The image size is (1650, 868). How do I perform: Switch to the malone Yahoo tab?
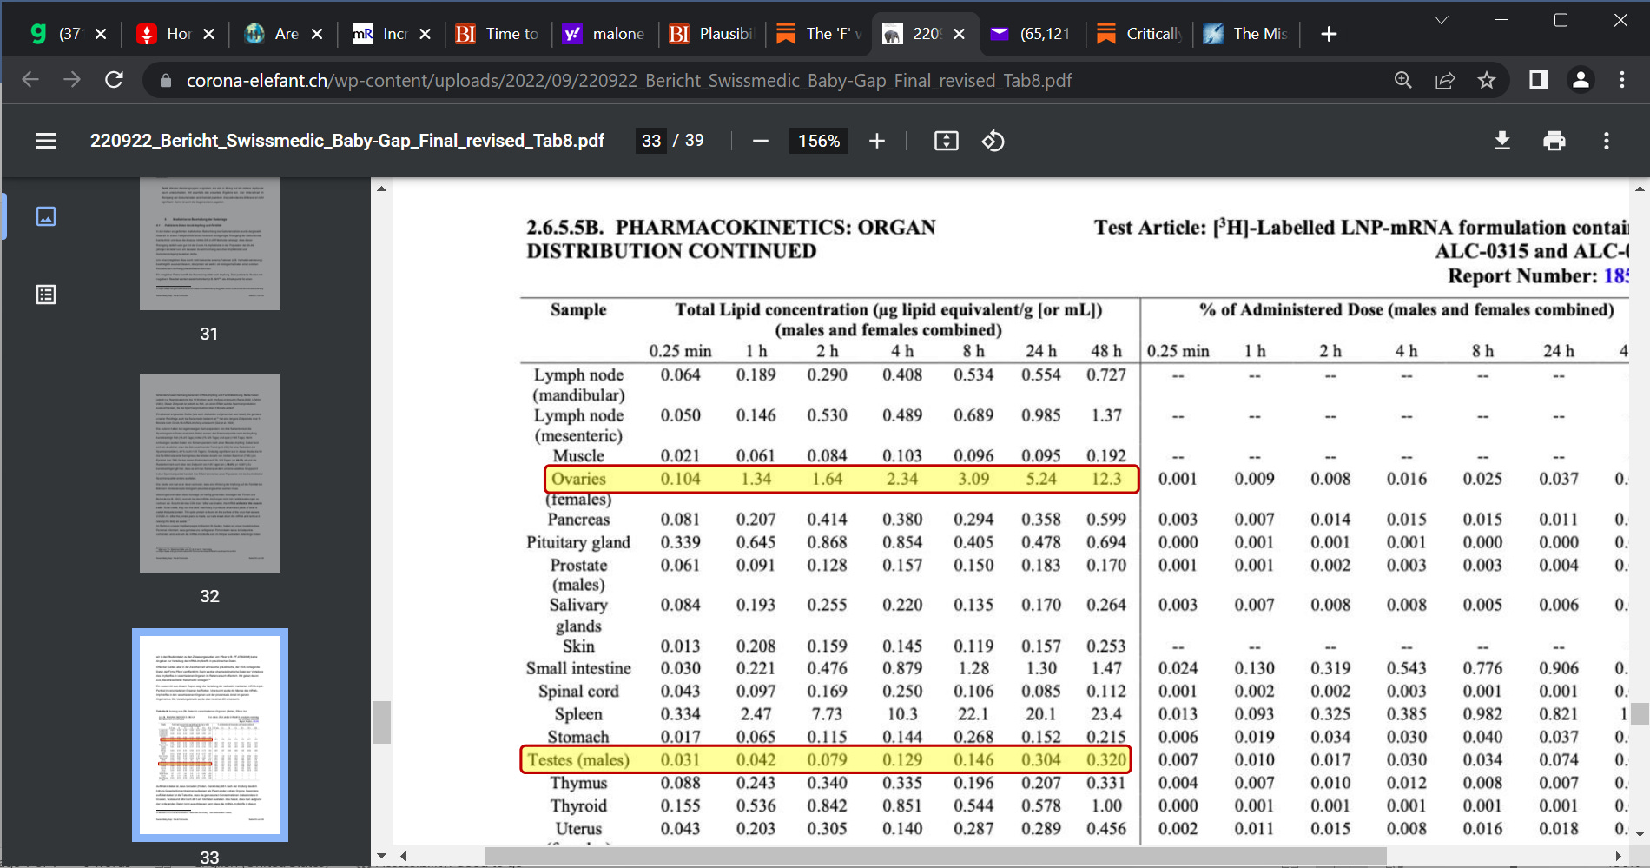[x=604, y=34]
